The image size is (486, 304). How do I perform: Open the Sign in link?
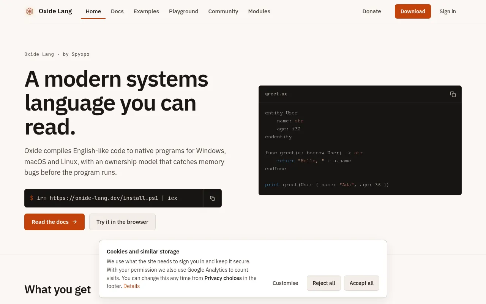coord(448,11)
